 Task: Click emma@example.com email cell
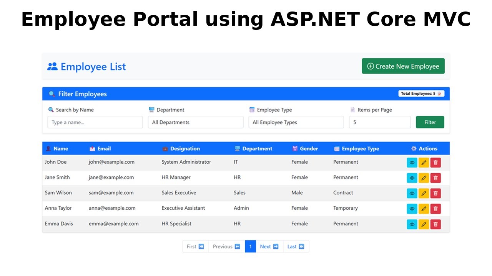click(113, 224)
